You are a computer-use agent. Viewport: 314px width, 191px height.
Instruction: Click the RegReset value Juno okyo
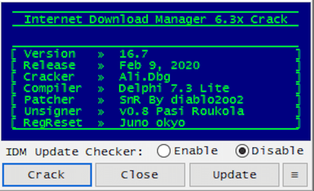click(152, 123)
